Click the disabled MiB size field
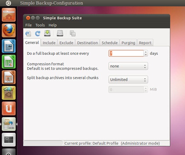 pyautogui.click(x=126, y=90)
